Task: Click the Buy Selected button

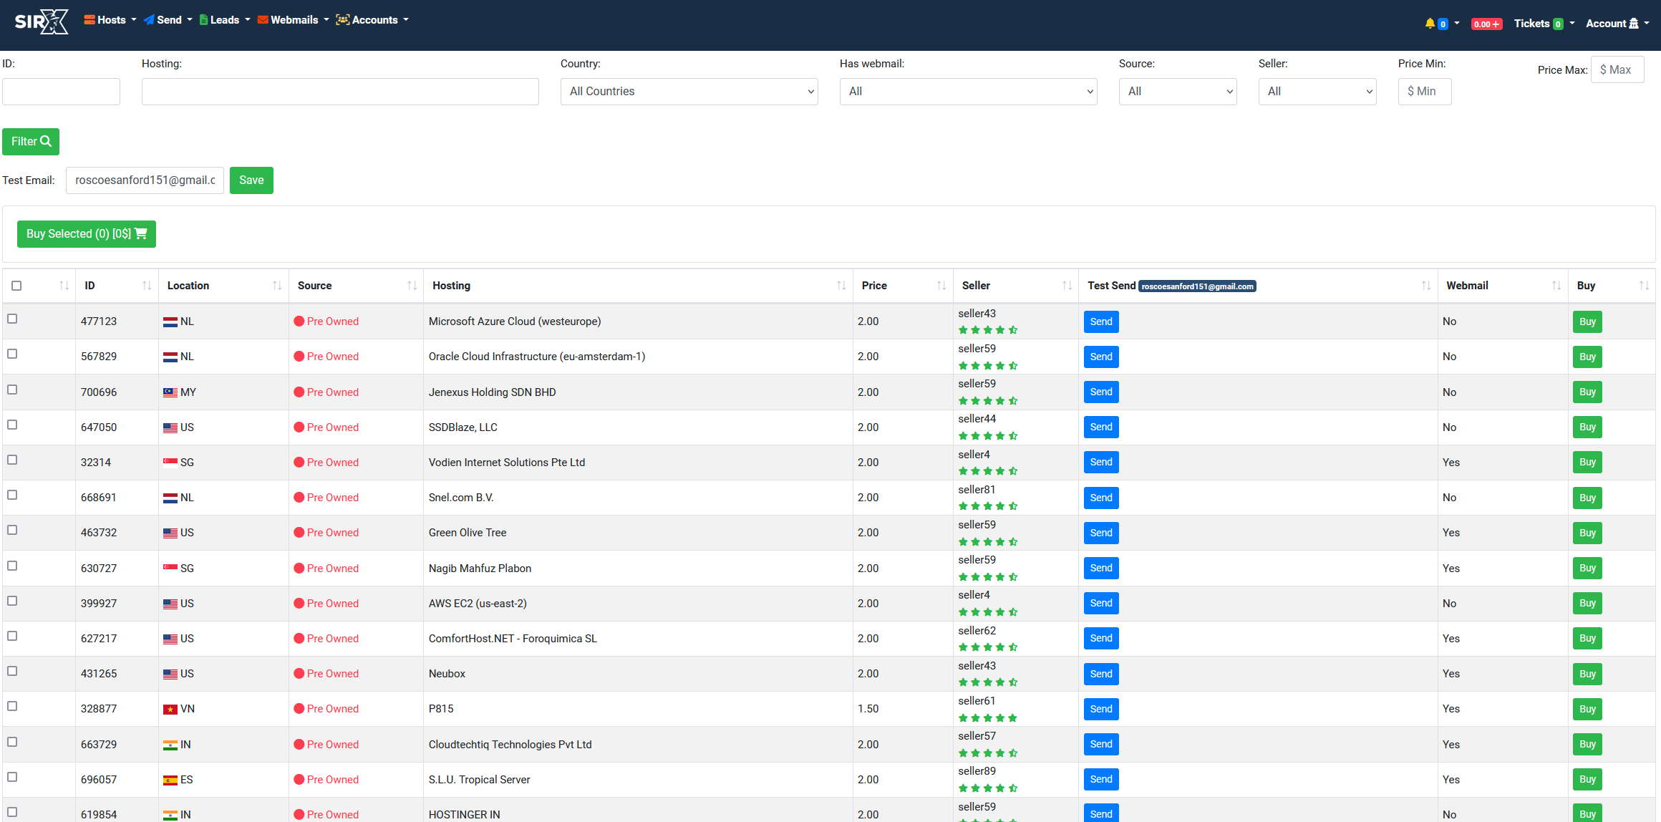Action: pyautogui.click(x=87, y=234)
